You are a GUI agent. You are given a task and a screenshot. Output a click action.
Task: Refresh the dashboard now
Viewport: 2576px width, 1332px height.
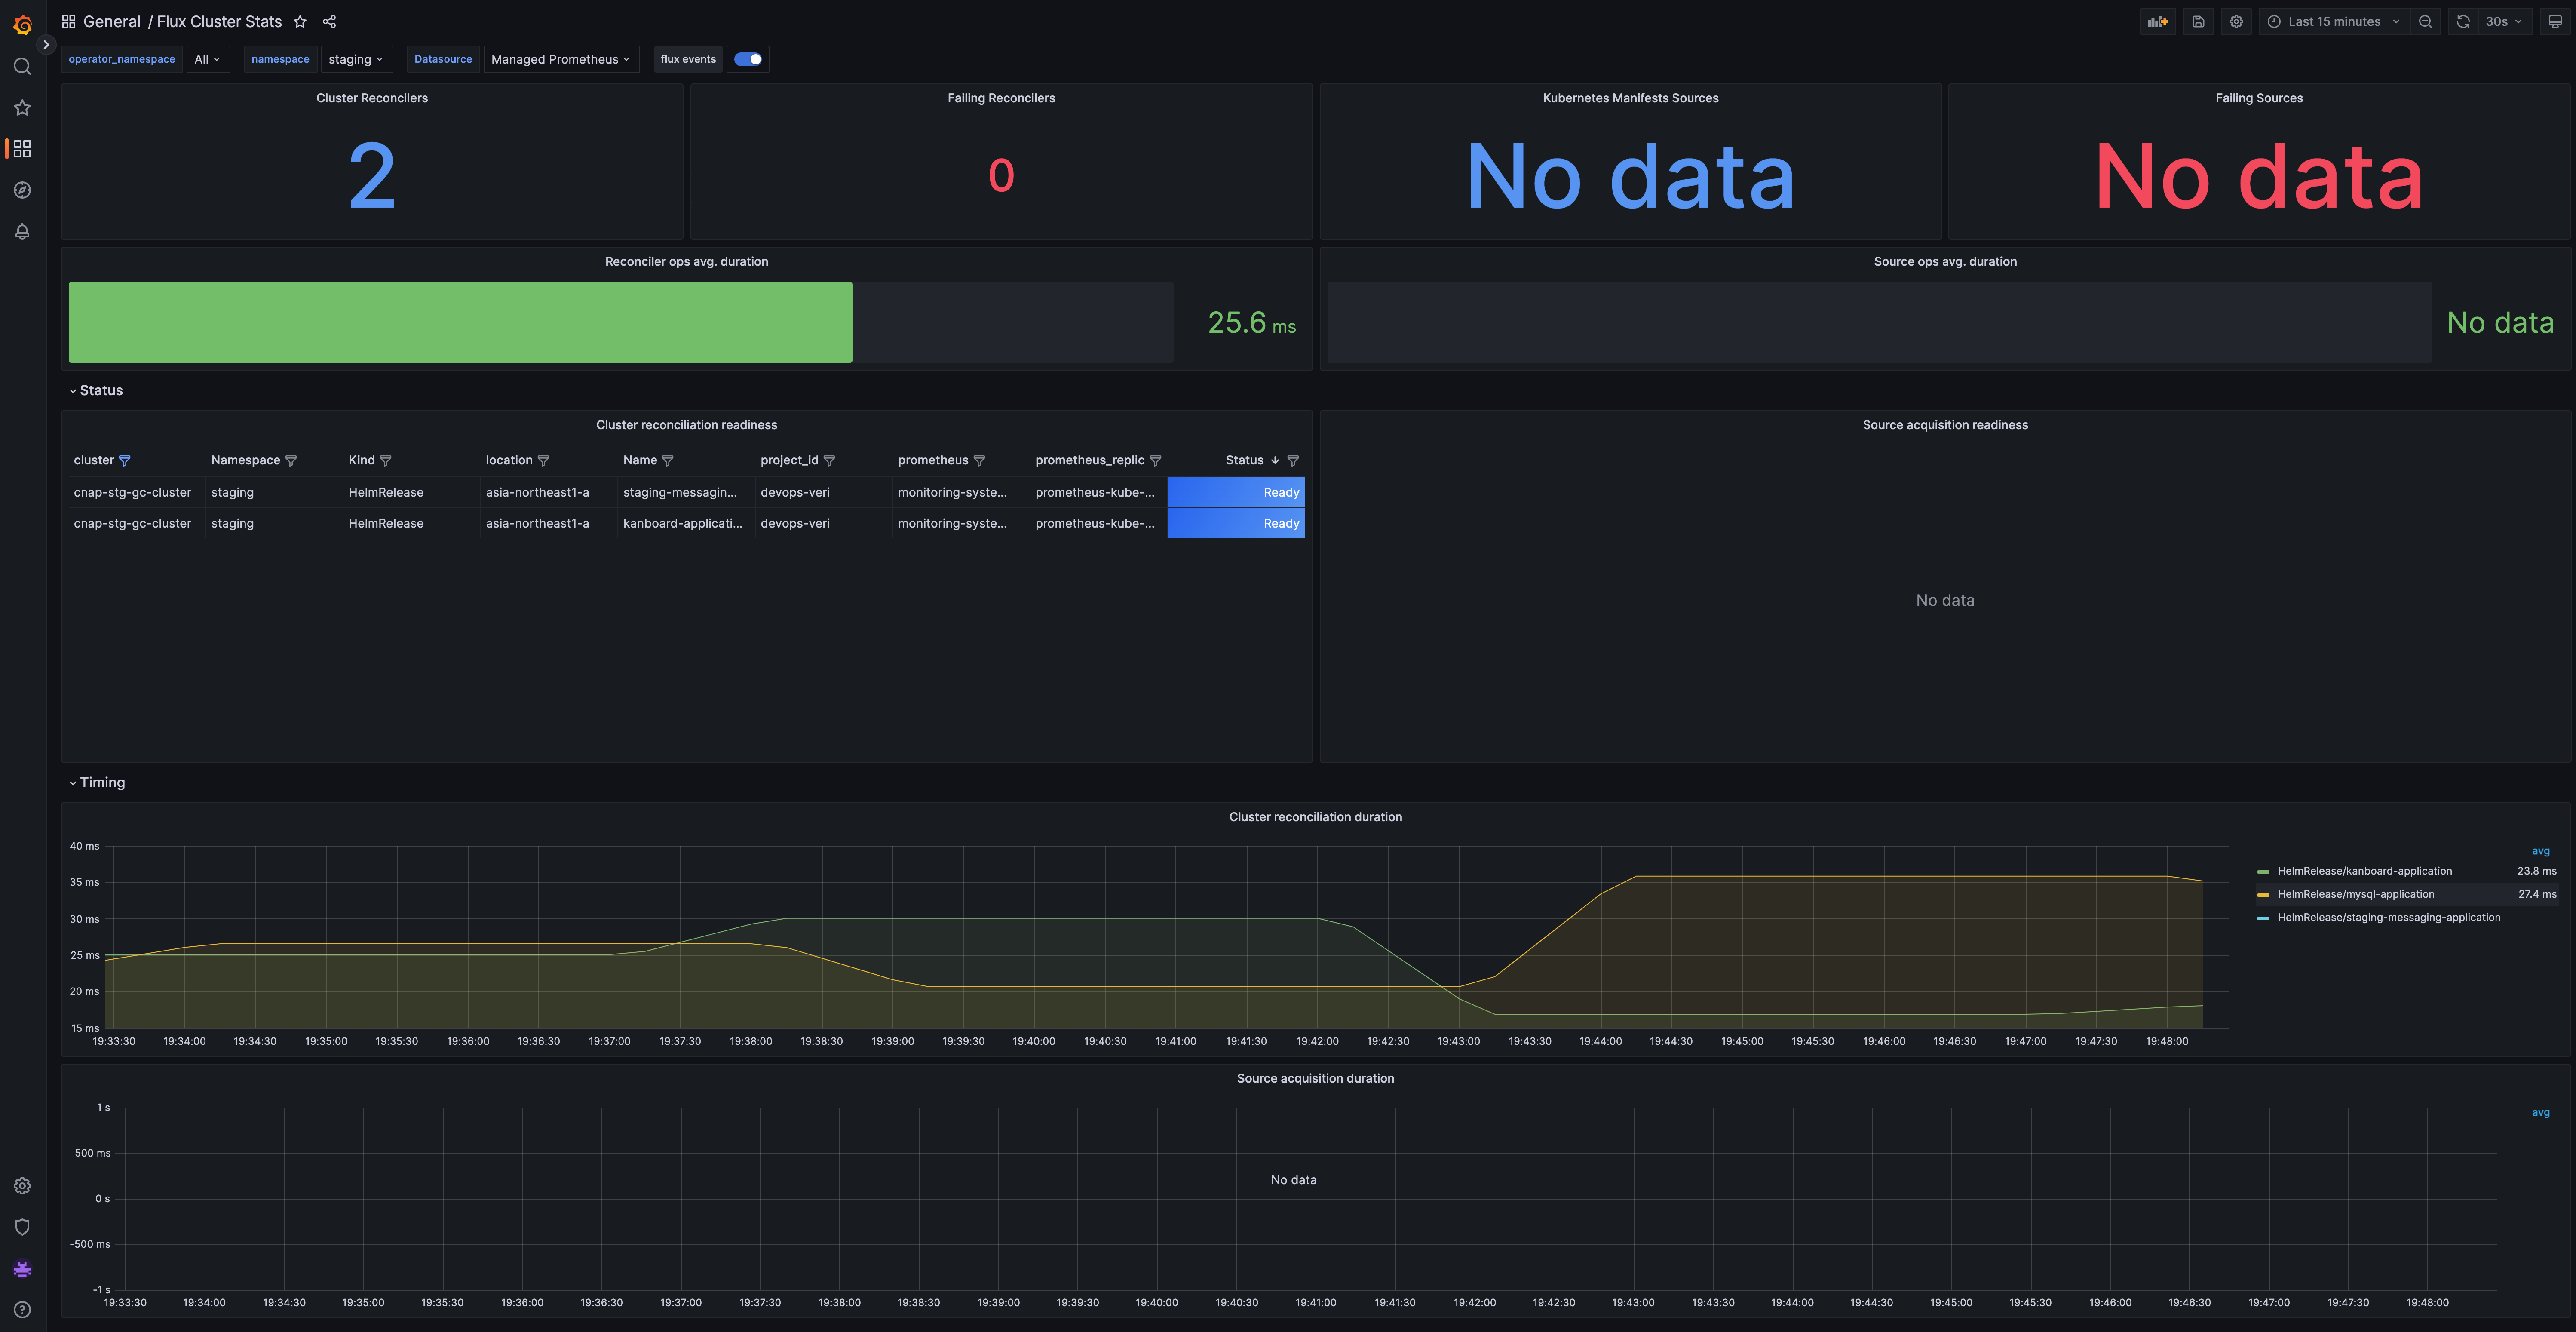pyautogui.click(x=2463, y=22)
